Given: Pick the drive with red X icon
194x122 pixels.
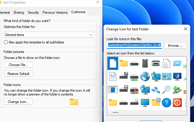Looking at the screenshot, I should point(134,90).
